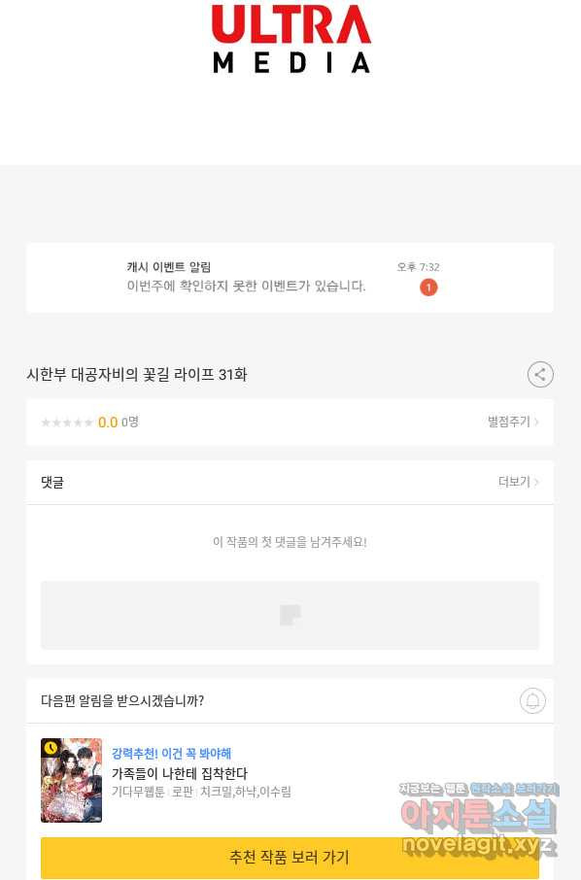Click the placeholder icon in gray banner
This screenshot has width=581, height=880.
290,615
